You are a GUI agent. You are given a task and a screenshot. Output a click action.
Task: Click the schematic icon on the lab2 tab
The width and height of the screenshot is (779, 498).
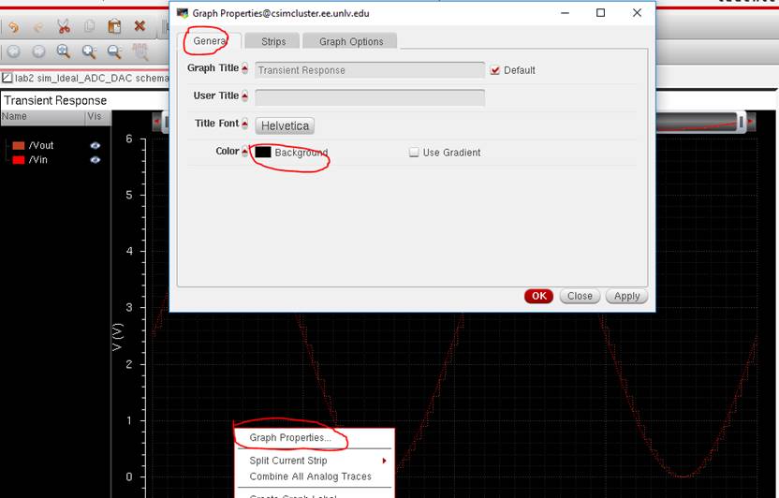(7, 78)
